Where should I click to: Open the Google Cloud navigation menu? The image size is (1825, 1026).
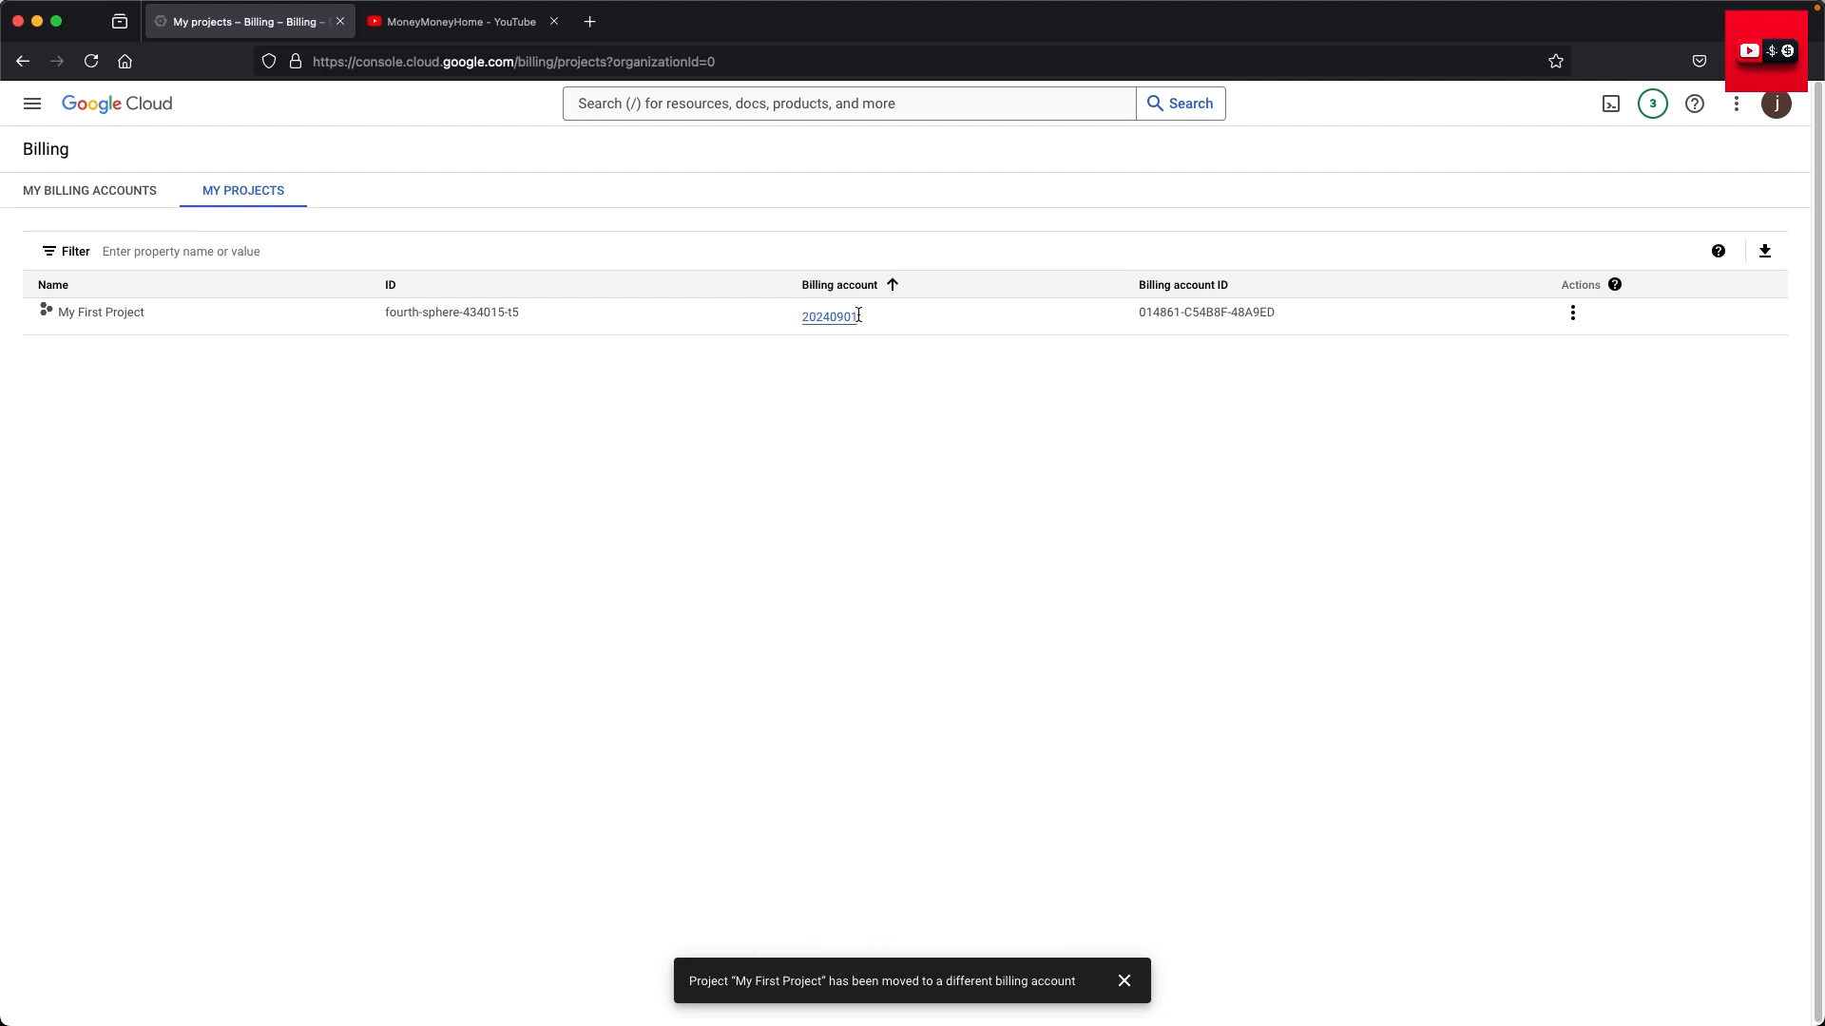(32, 104)
